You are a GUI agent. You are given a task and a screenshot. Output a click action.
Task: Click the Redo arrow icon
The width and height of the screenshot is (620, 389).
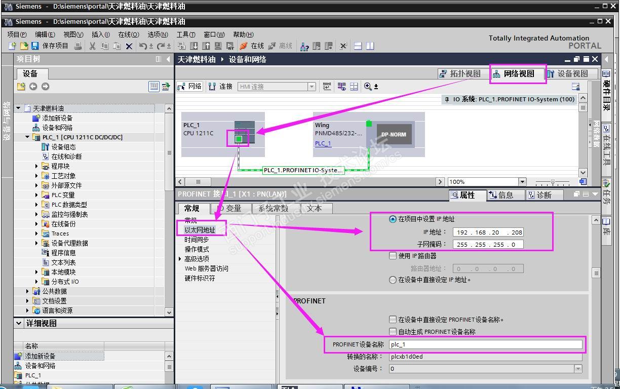pyautogui.click(x=161, y=46)
